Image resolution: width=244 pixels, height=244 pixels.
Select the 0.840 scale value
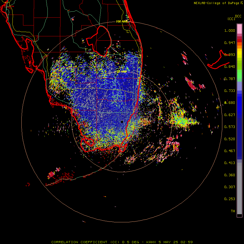[230, 67]
